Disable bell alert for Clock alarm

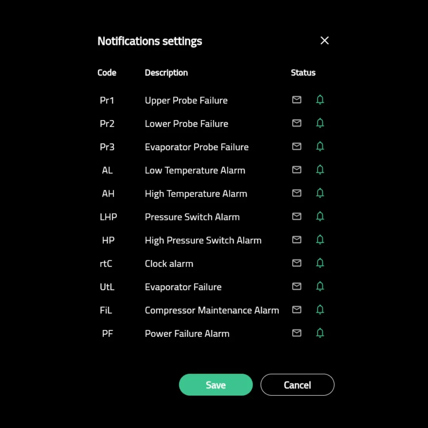(x=320, y=263)
